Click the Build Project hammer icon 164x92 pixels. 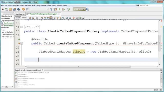[x=51, y=9]
